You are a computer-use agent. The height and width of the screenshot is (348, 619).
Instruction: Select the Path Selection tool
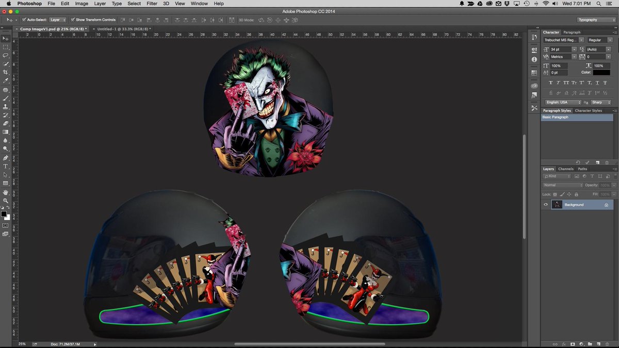(x=6, y=175)
